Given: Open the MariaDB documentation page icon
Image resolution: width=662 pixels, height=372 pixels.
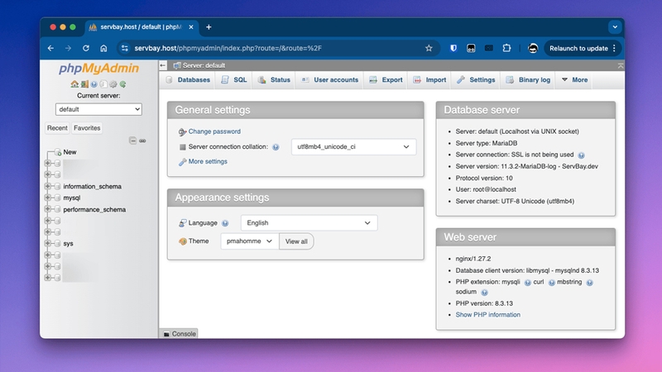Looking at the screenshot, I should pos(103,84).
